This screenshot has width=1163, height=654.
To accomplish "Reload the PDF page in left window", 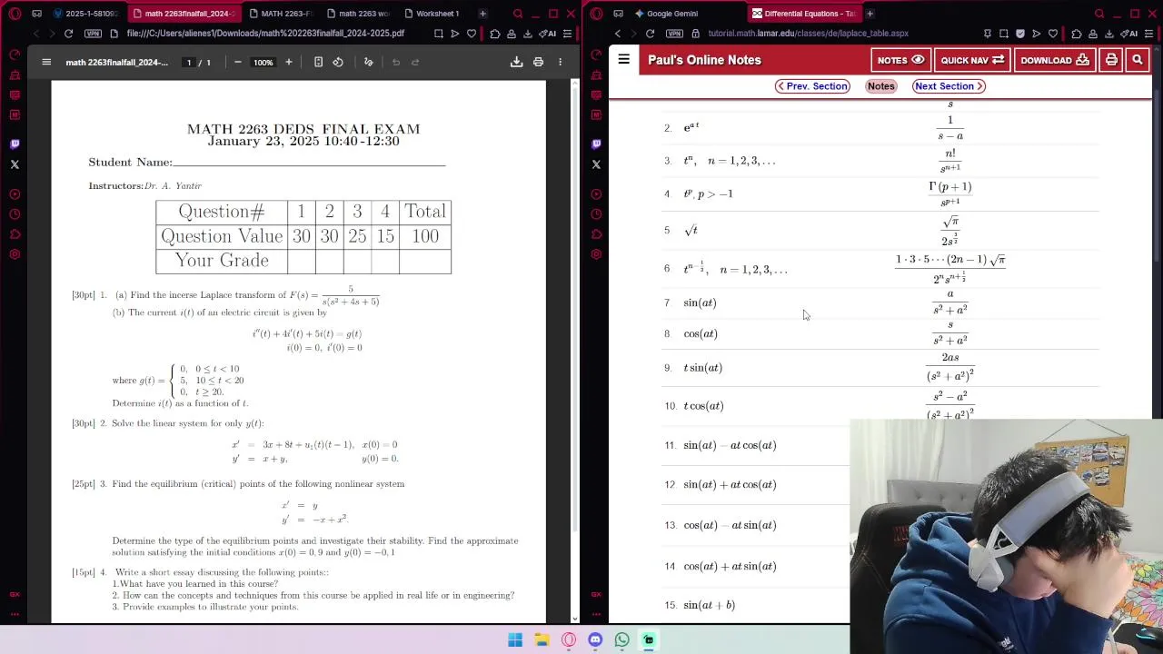I will [68, 34].
